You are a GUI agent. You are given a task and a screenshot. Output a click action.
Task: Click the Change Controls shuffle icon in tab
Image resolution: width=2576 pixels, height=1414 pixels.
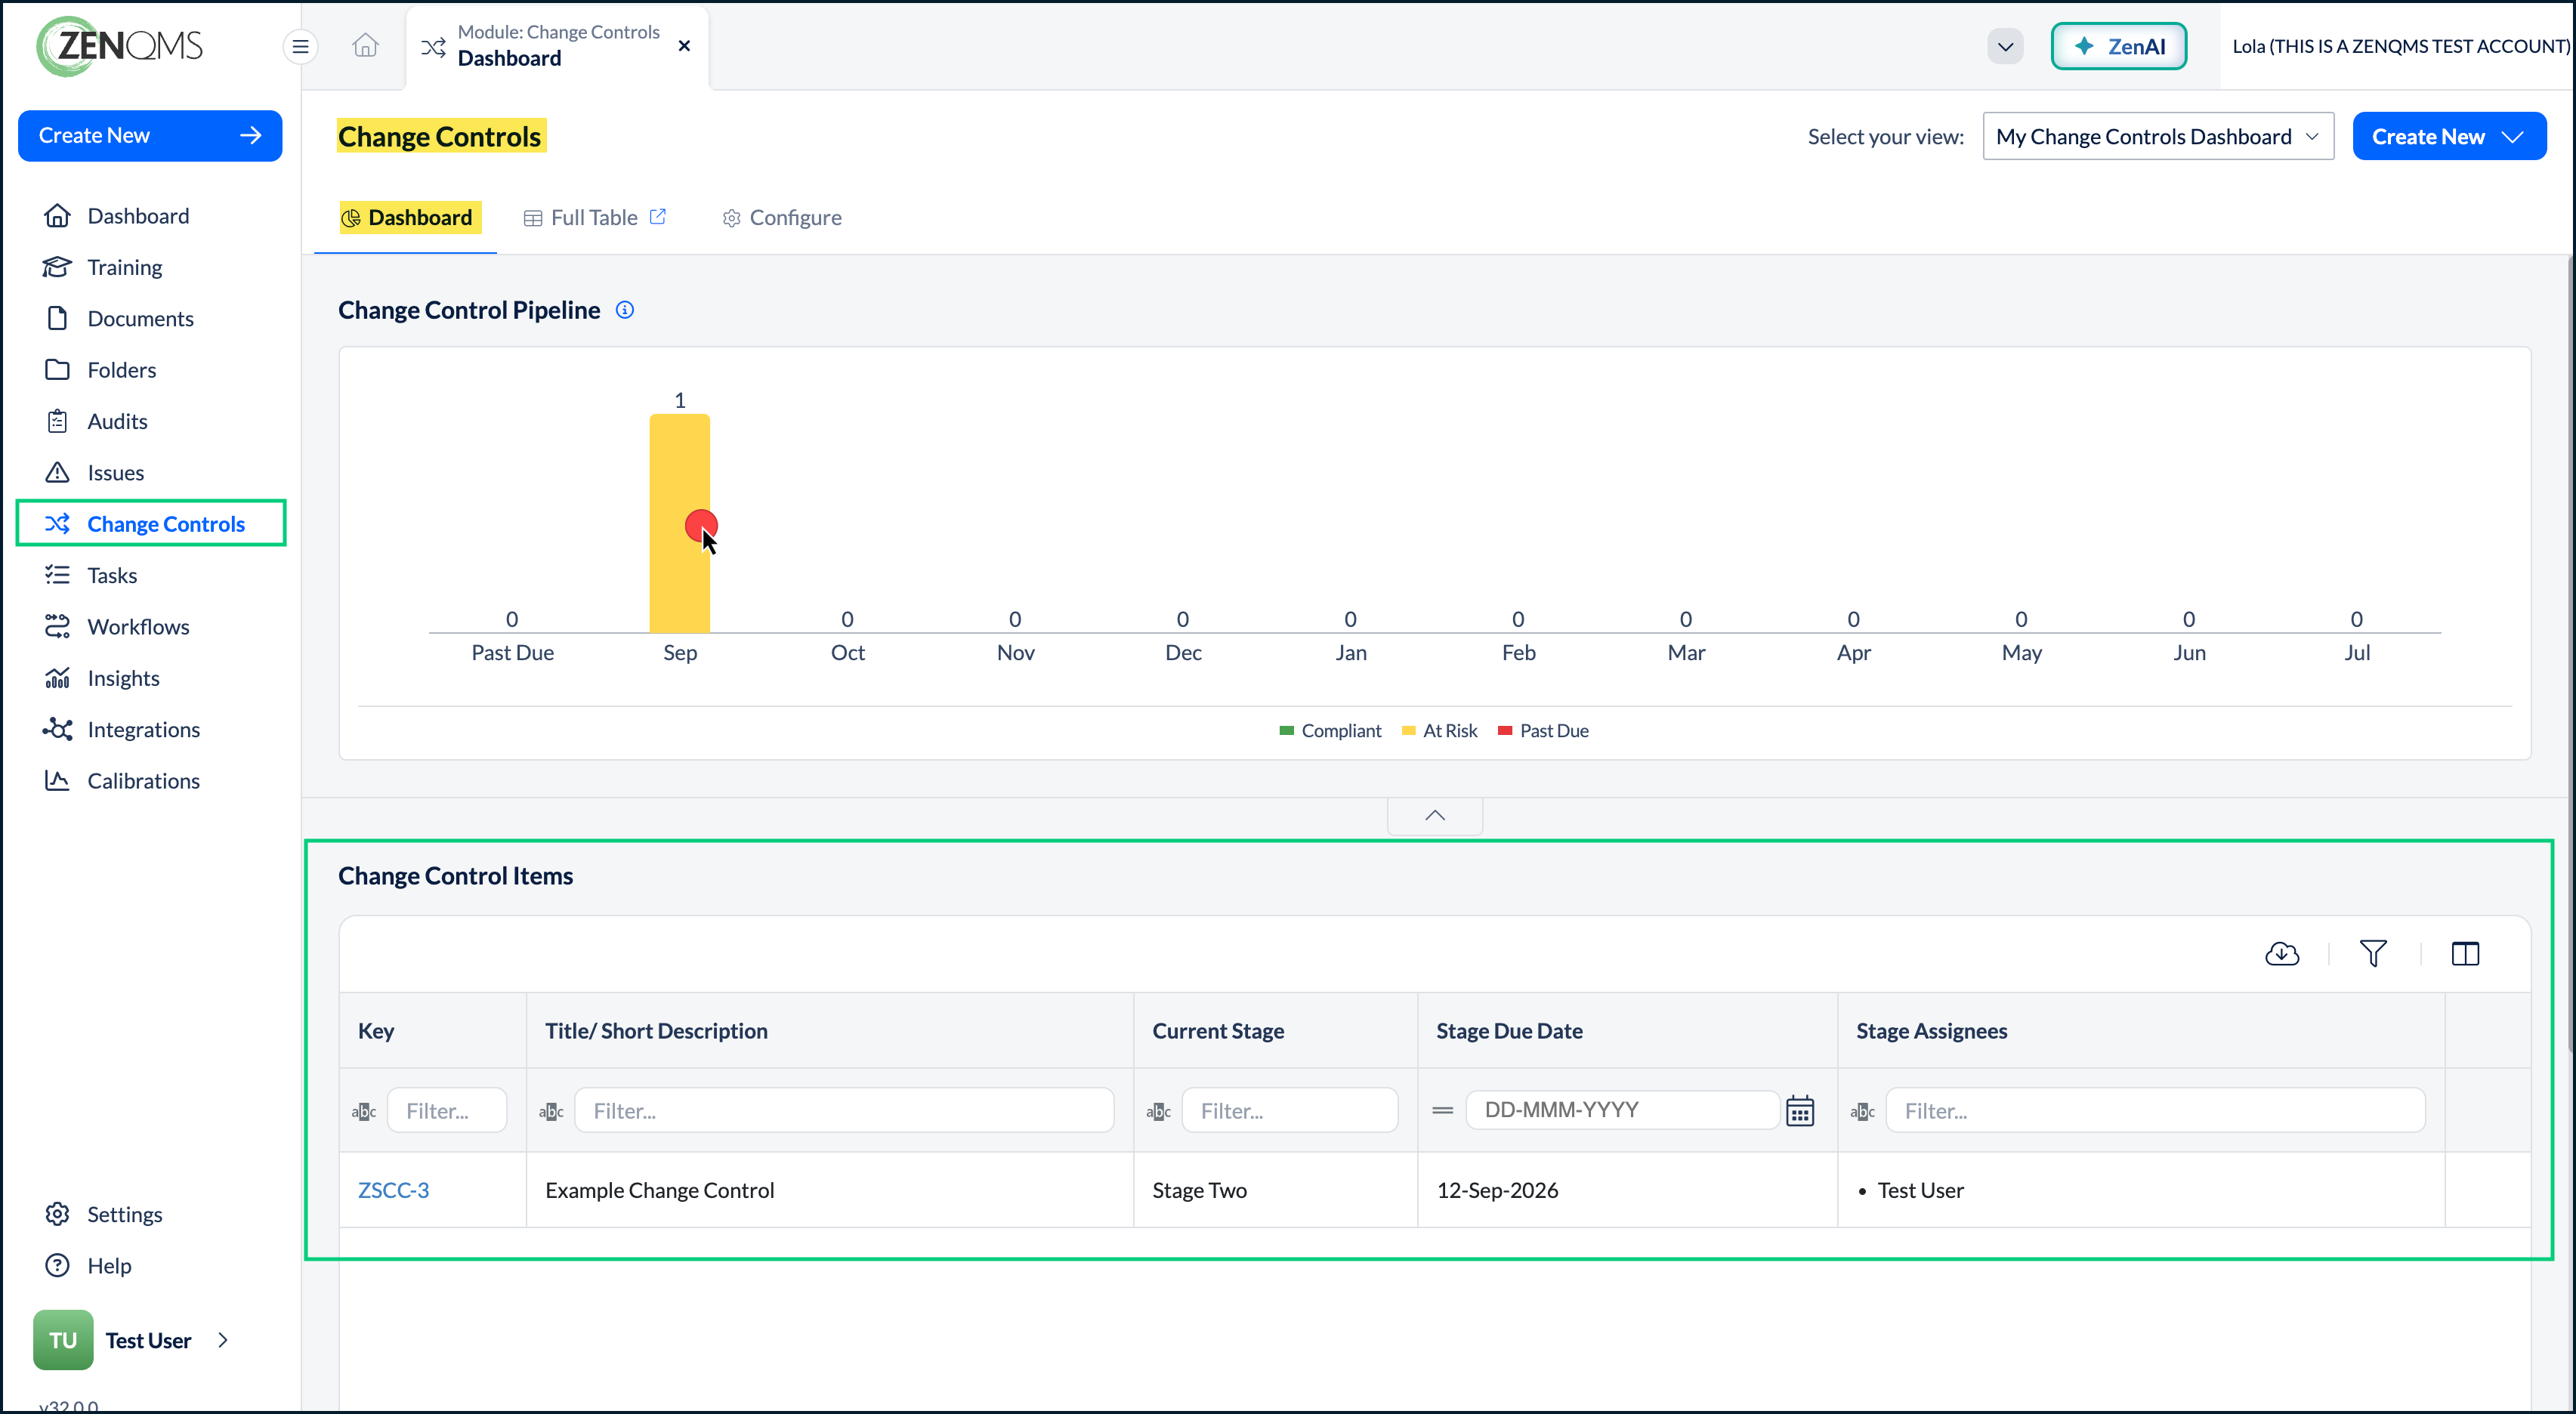coord(433,47)
